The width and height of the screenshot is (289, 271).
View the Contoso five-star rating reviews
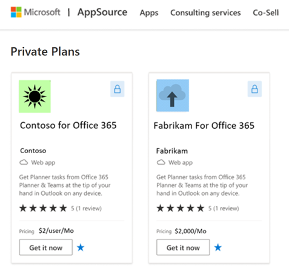click(x=61, y=208)
